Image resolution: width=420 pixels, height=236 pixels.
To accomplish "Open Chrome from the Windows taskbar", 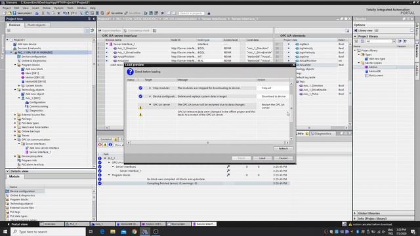I will [x=134, y=231].
